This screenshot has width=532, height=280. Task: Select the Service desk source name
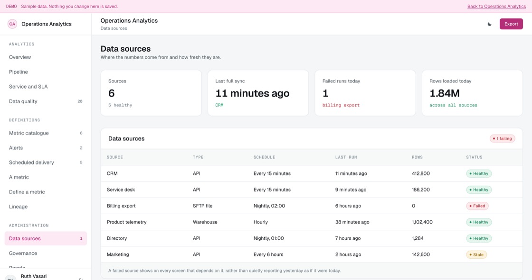pyautogui.click(x=121, y=190)
